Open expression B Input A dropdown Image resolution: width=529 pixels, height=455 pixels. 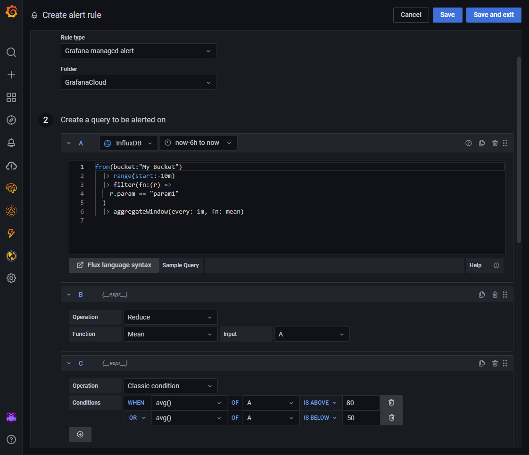pos(312,334)
